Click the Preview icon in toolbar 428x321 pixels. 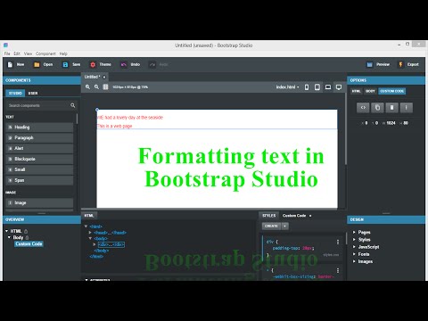click(x=369, y=64)
